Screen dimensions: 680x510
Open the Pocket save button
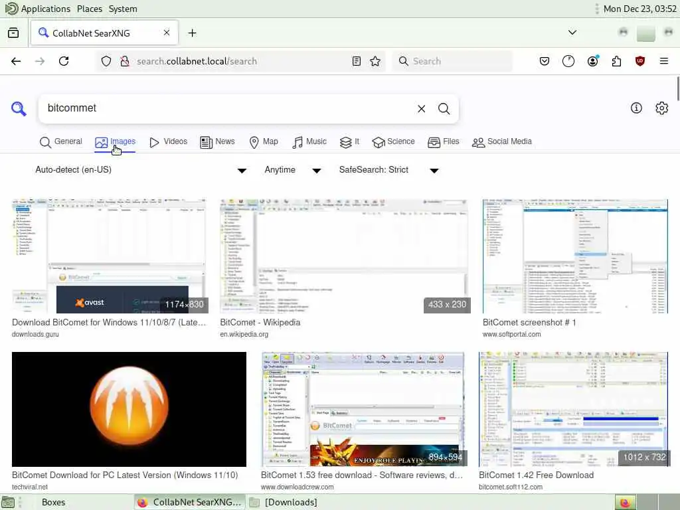tap(545, 61)
